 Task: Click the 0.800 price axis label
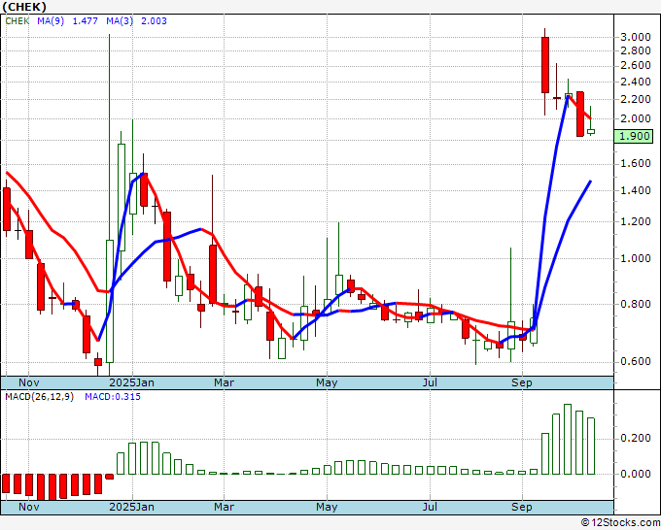click(x=636, y=304)
